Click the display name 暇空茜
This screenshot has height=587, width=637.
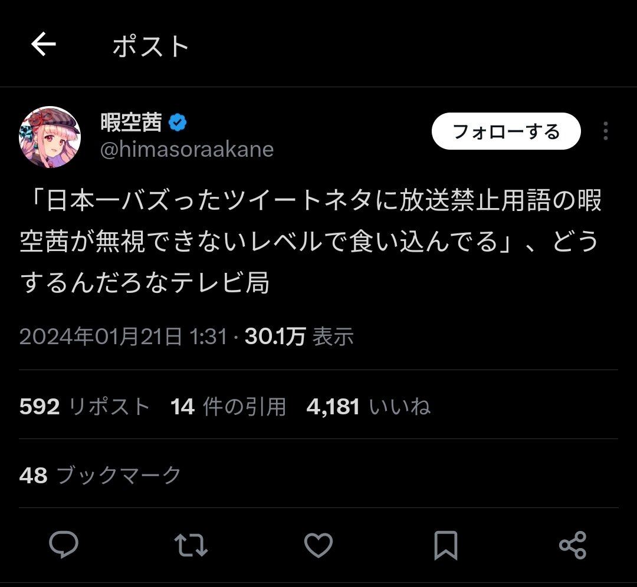click(131, 123)
